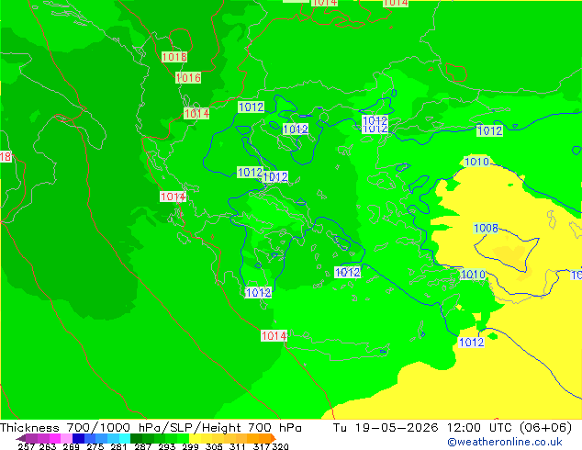Image resolution: width=582 pixels, height=450 pixels.
Task: Click the red 1014 label beneath the 1016 label
Action: [196, 113]
